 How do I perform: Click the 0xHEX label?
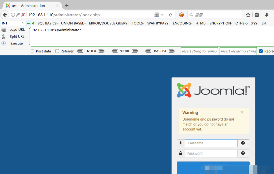click(x=91, y=51)
